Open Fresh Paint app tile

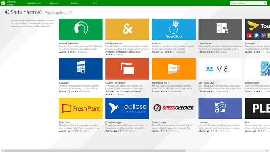pos(81,108)
